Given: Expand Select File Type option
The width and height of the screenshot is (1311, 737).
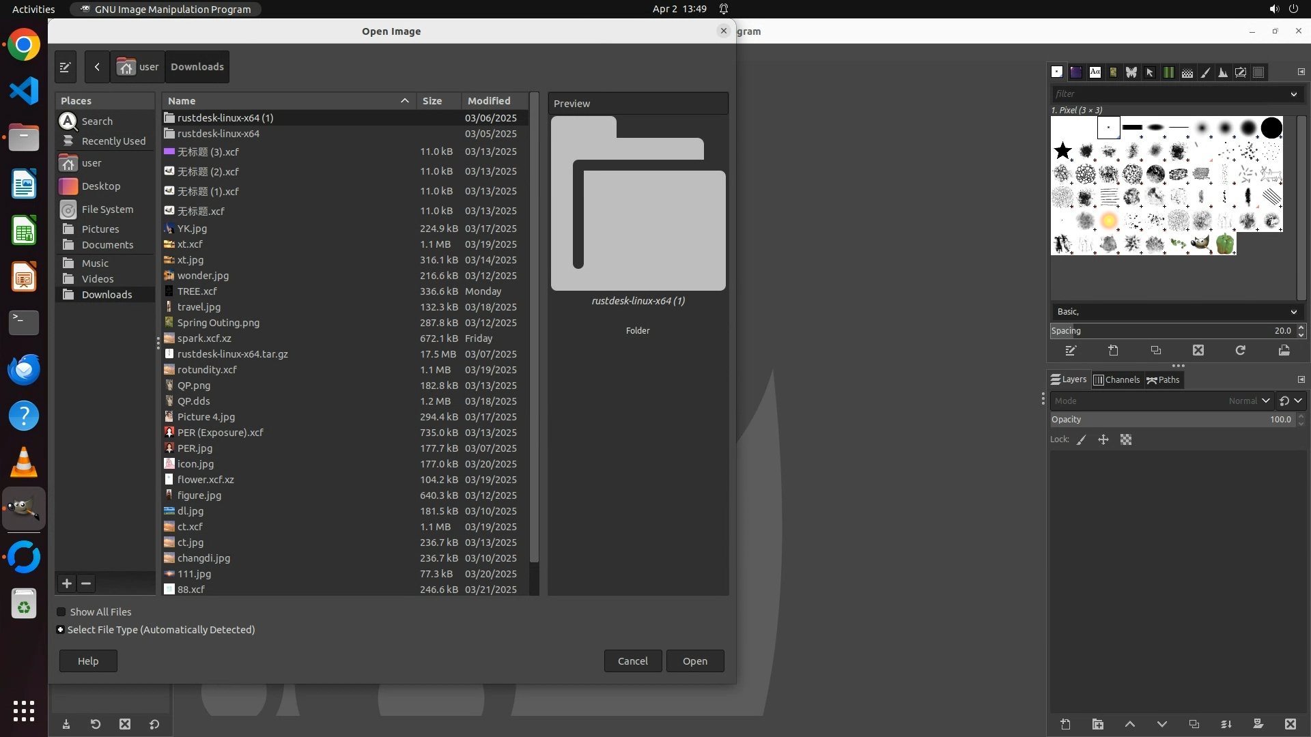Looking at the screenshot, I should pyautogui.click(x=61, y=630).
